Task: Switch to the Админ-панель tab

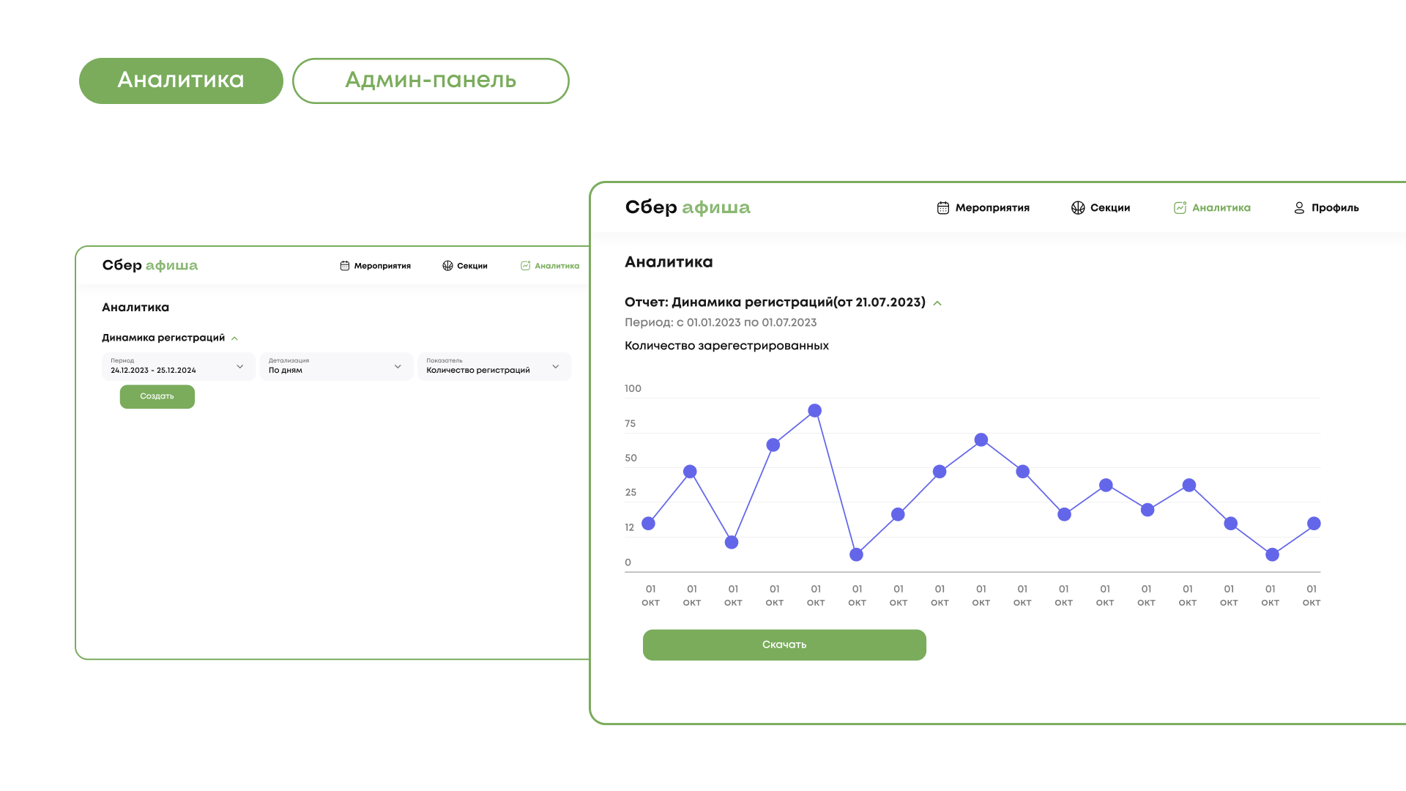Action: pos(431,81)
